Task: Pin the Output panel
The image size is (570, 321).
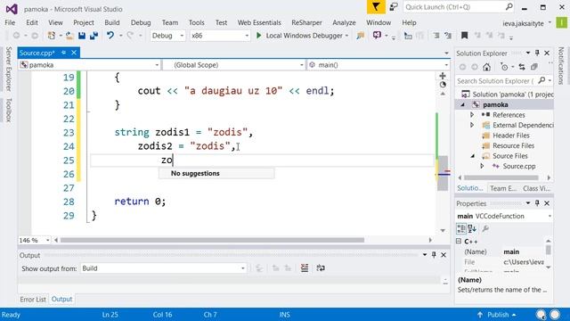Action: pos(434,255)
